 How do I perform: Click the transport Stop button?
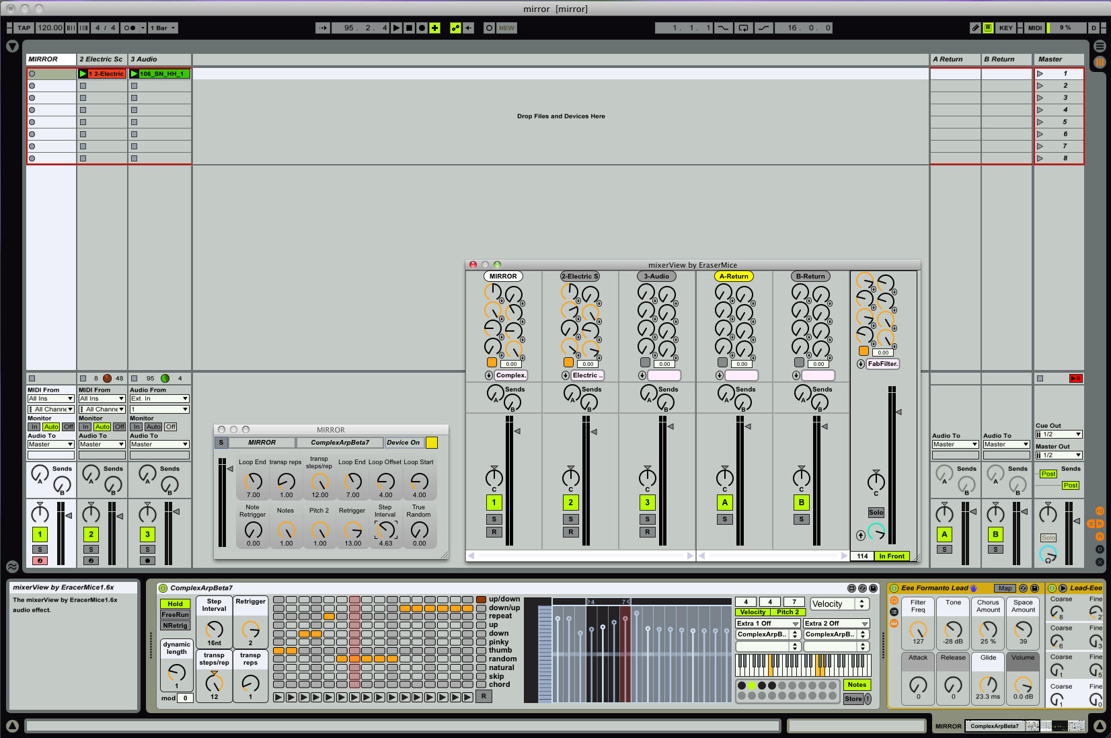pos(409,28)
